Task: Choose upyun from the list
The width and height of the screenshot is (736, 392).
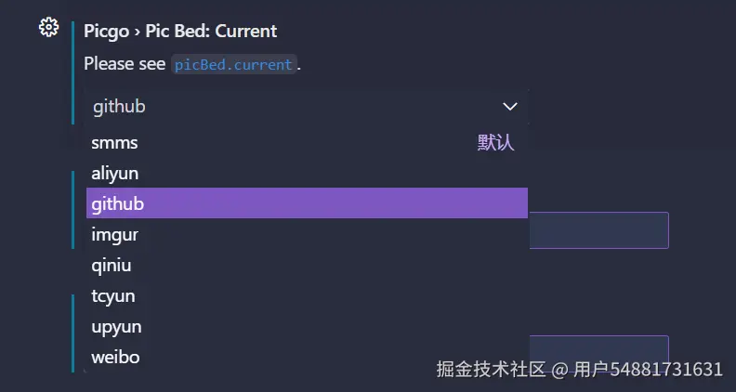Action: click(x=116, y=327)
